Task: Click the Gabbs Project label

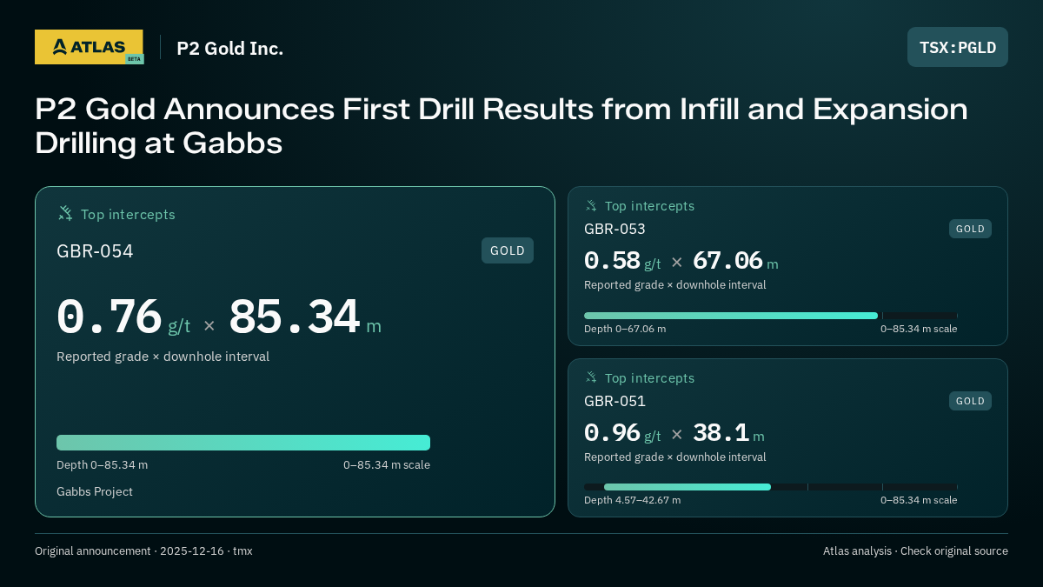Action: (95, 491)
